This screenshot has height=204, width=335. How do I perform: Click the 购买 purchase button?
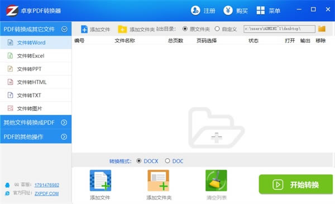pos(242,11)
